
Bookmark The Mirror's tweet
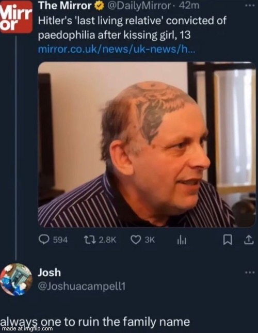[x=227, y=240]
